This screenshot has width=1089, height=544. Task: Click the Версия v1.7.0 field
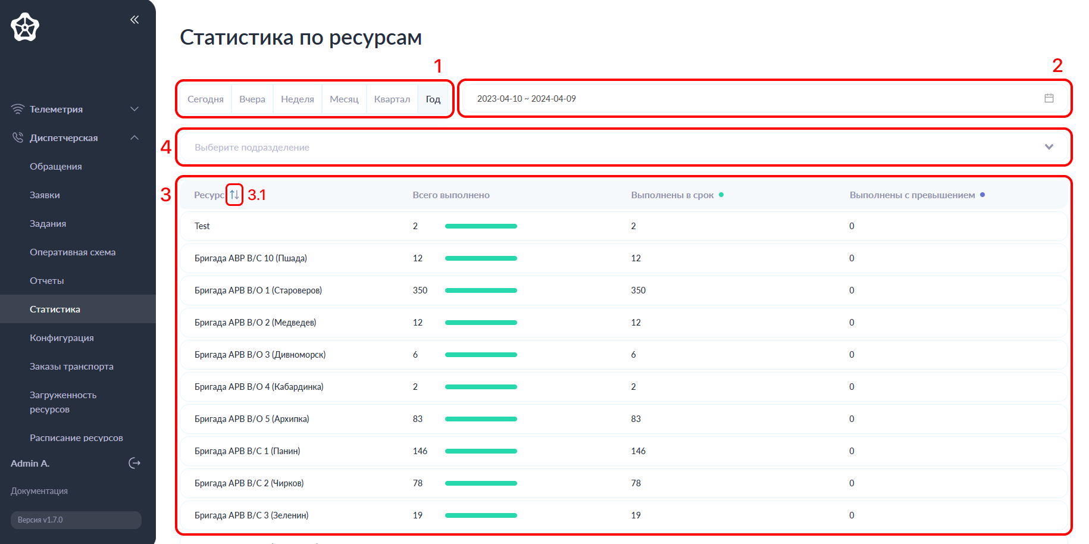75,520
